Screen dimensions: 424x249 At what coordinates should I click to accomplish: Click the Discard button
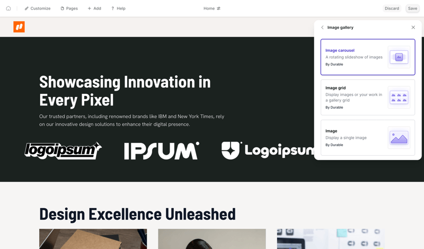(x=392, y=8)
